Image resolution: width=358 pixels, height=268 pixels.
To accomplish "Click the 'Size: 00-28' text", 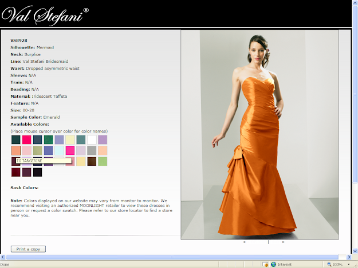I will (22, 110).
